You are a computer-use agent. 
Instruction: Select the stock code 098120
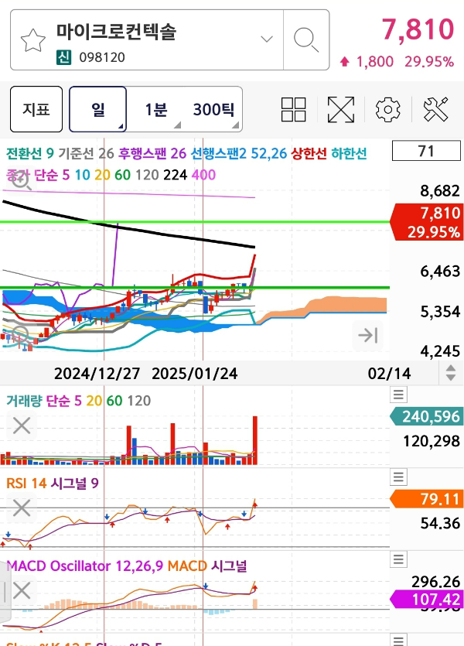click(102, 57)
